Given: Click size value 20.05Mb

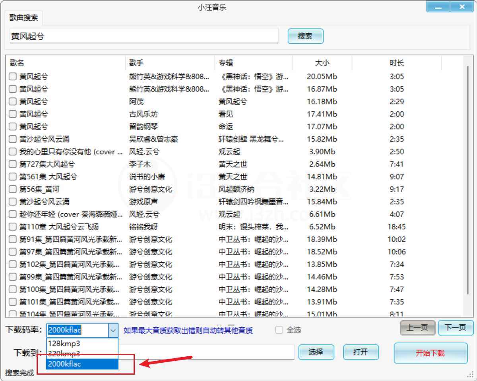Looking at the screenshot, I should (x=322, y=77).
